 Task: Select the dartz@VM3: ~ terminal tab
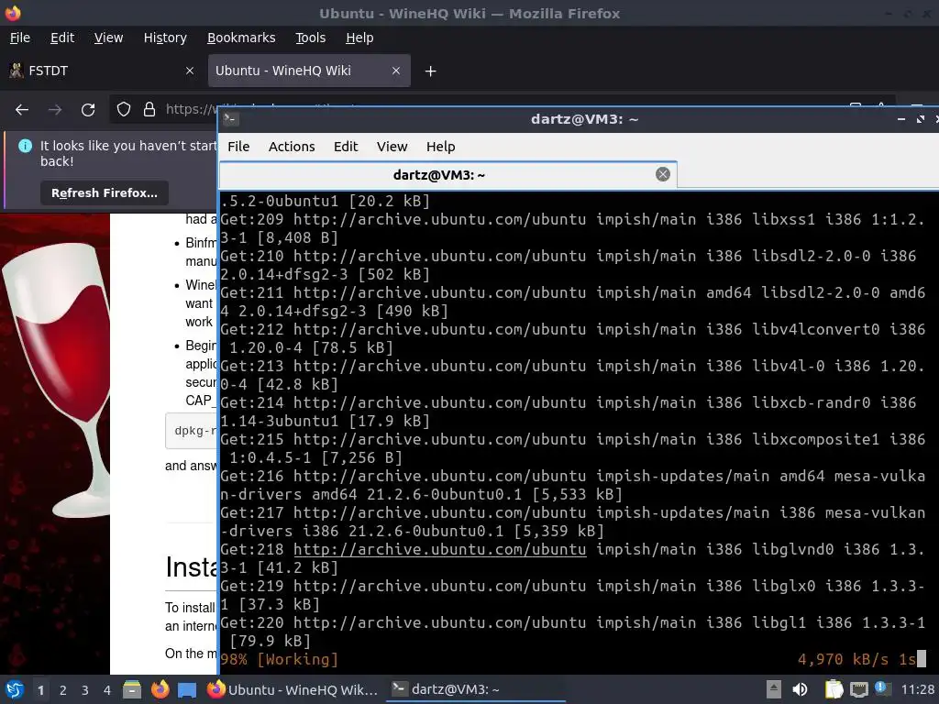[447, 175]
